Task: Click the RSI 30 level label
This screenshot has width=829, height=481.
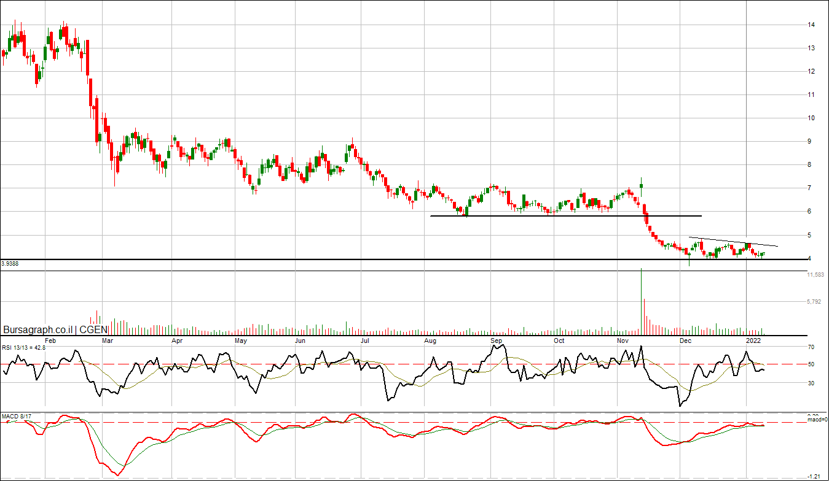Action: (811, 383)
